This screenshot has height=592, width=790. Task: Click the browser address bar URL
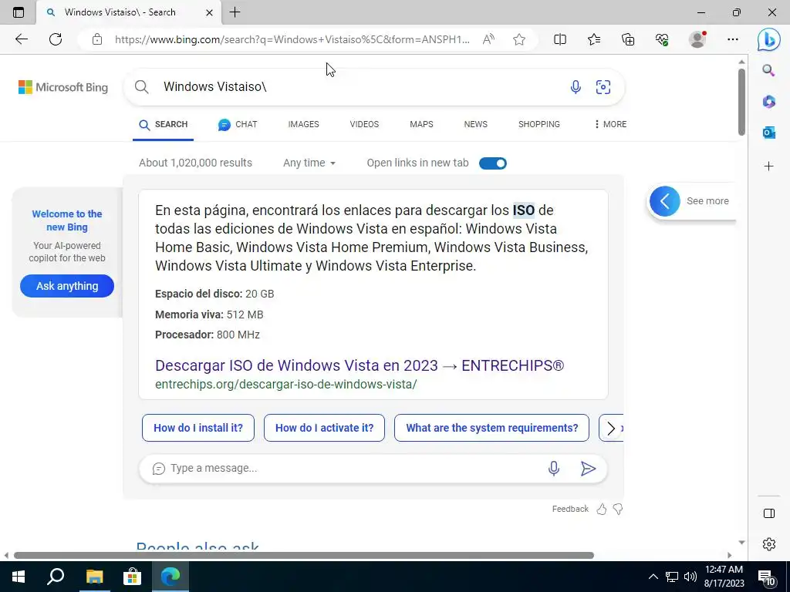[292, 39]
